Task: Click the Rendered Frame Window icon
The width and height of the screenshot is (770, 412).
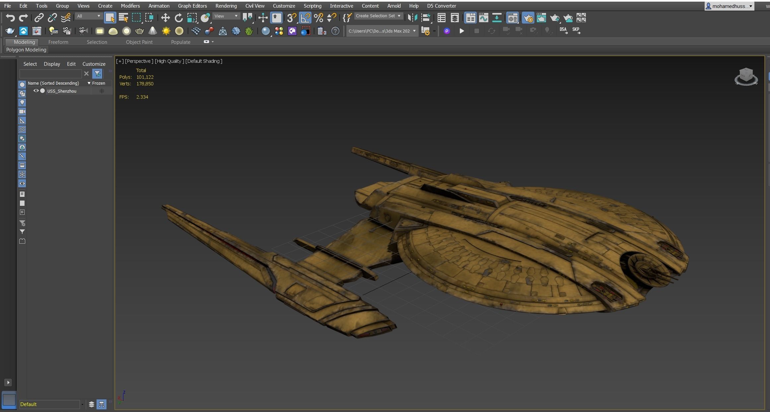Action: pyautogui.click(x=541, y=18)
